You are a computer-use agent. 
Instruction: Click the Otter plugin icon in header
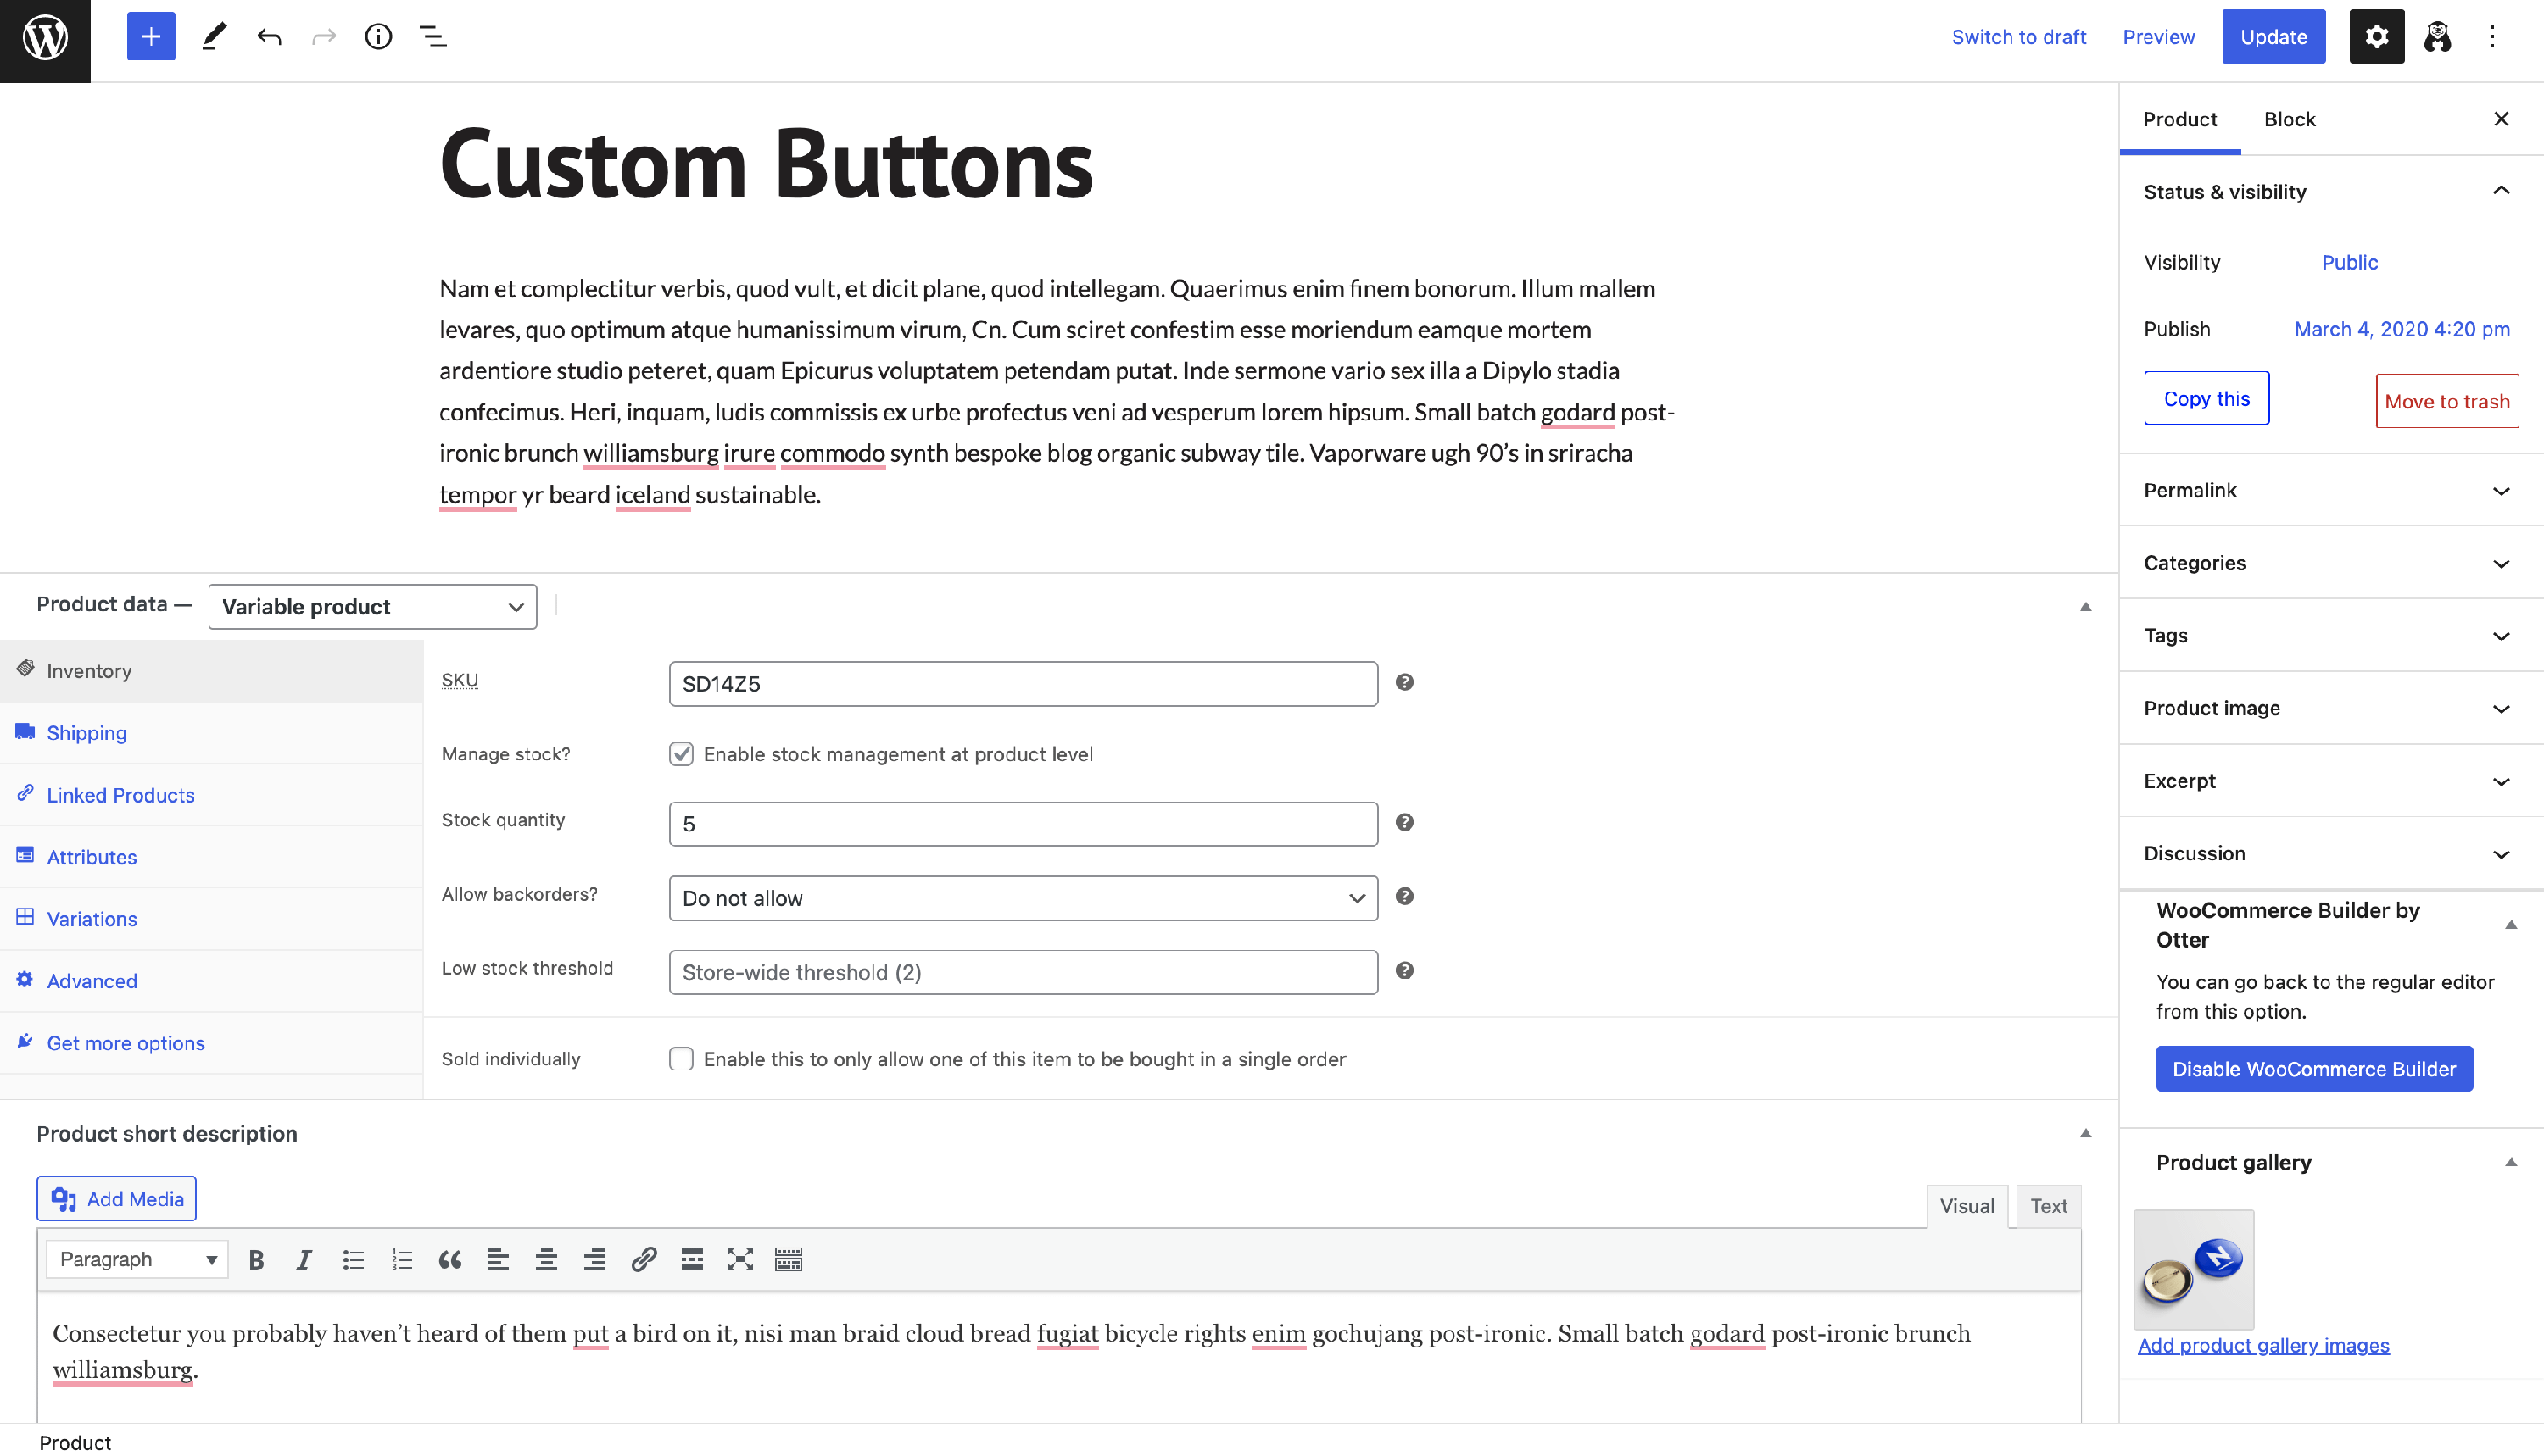[2437, 37]
